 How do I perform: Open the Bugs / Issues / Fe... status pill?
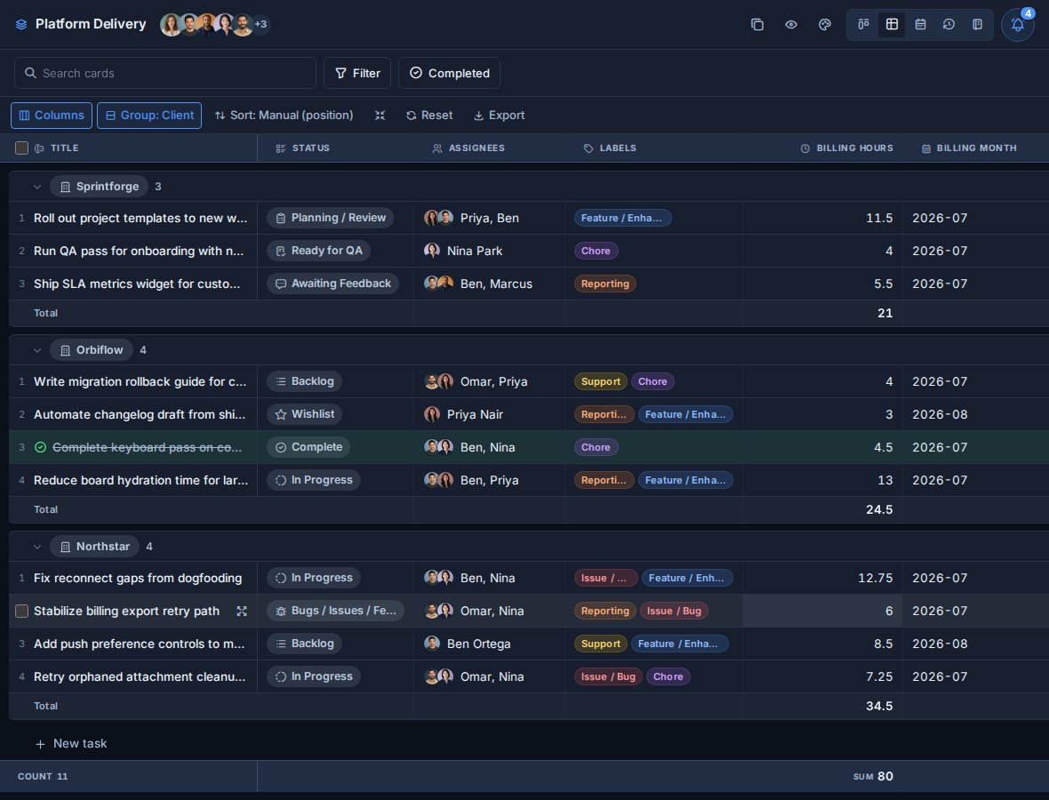coord(335,611)
